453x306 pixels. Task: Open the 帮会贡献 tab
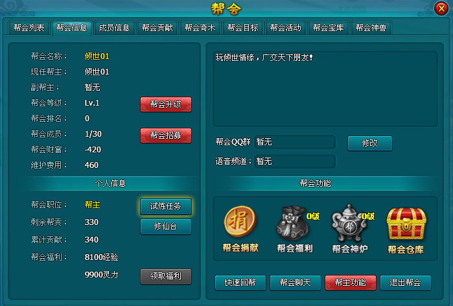[157, 28]
